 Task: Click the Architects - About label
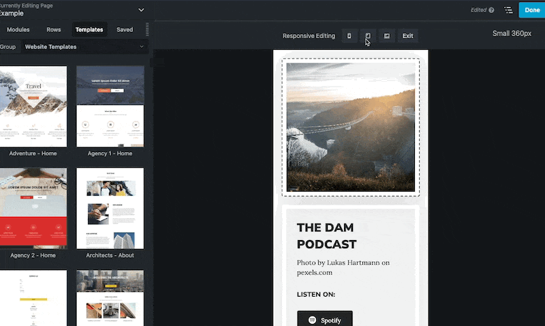(110, 255)
